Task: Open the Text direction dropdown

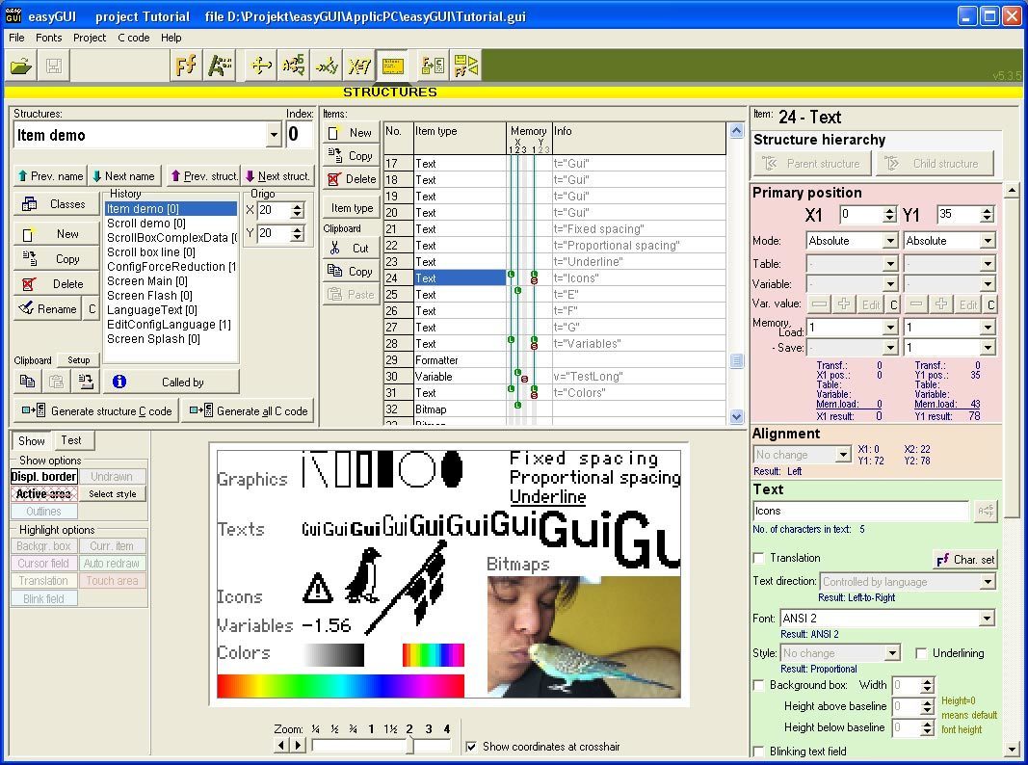Action: (x=988, y=581)
